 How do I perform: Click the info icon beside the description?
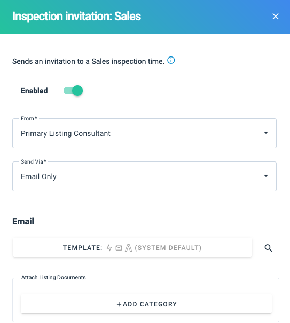171,60
